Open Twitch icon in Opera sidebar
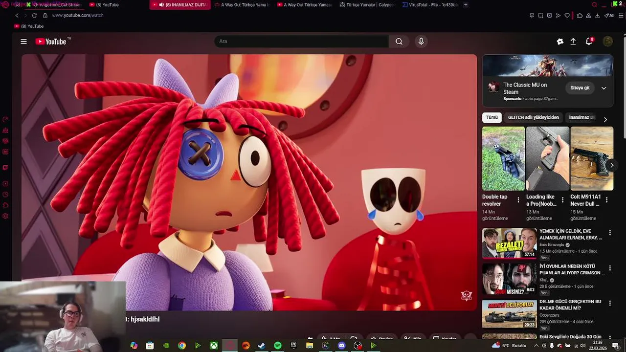Image resolution: width=626 pixels, height=352 pixels. click(x=6, y=167)
